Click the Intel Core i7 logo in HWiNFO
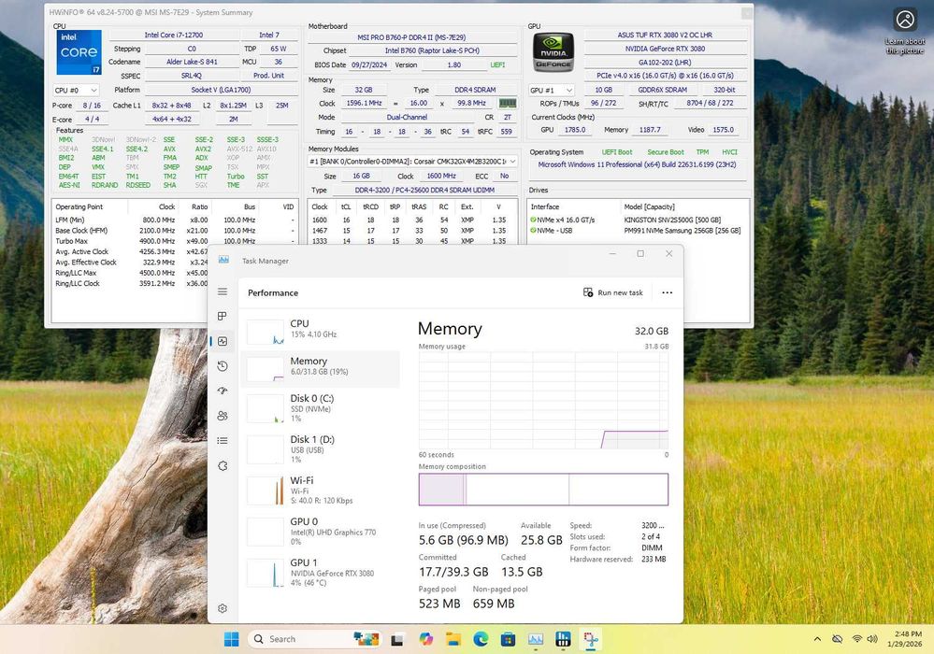Viewport: 934px width, 654px height. (x=79, y=52)
